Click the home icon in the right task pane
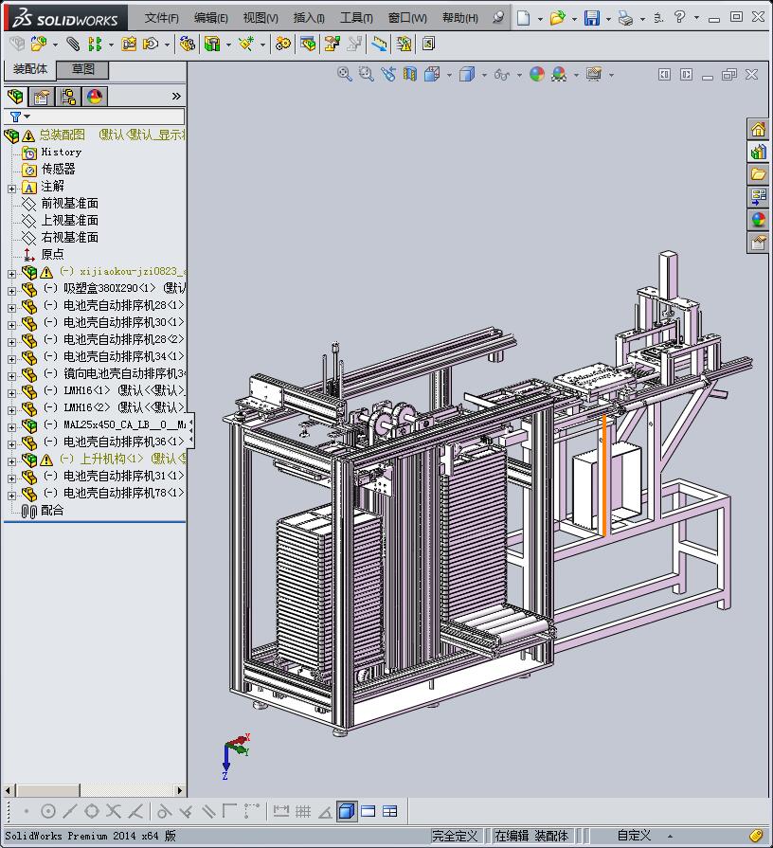Viewport: 773px width, 848px height. 759,130
